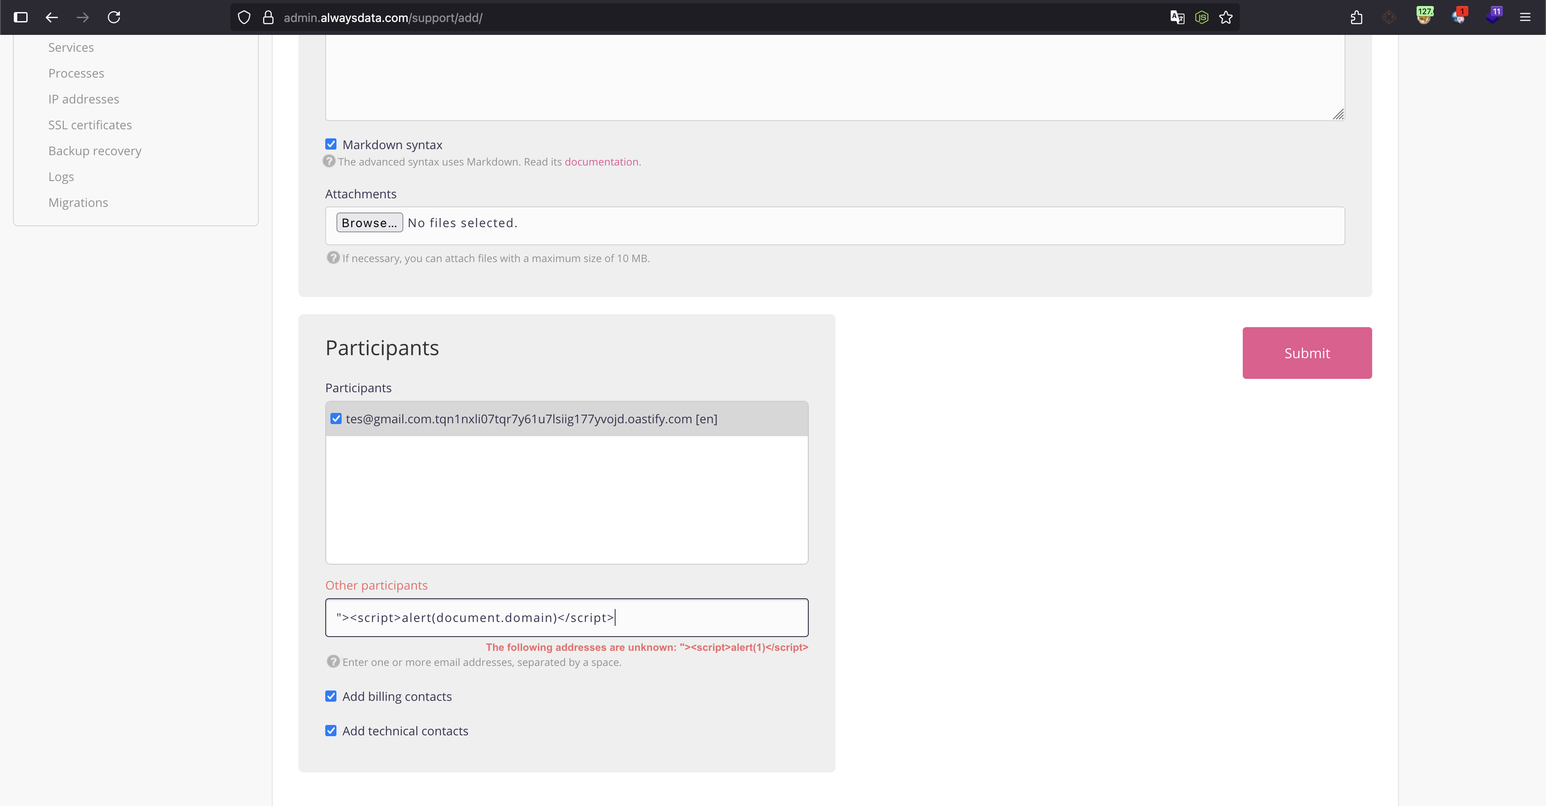Disable Add billing contacts checkbox

(331, 696)
